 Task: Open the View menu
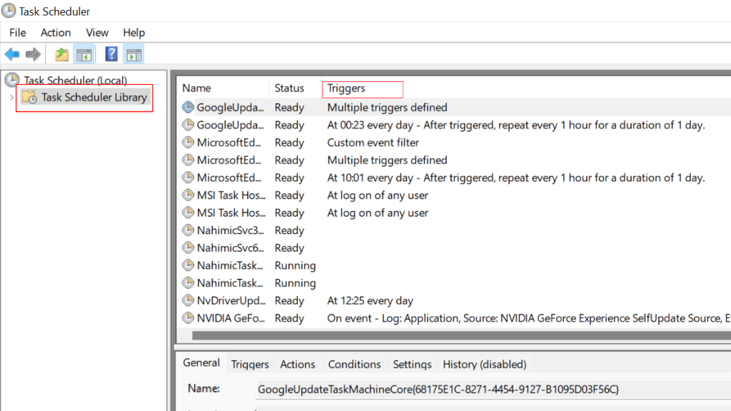click(x=97, y=33)
